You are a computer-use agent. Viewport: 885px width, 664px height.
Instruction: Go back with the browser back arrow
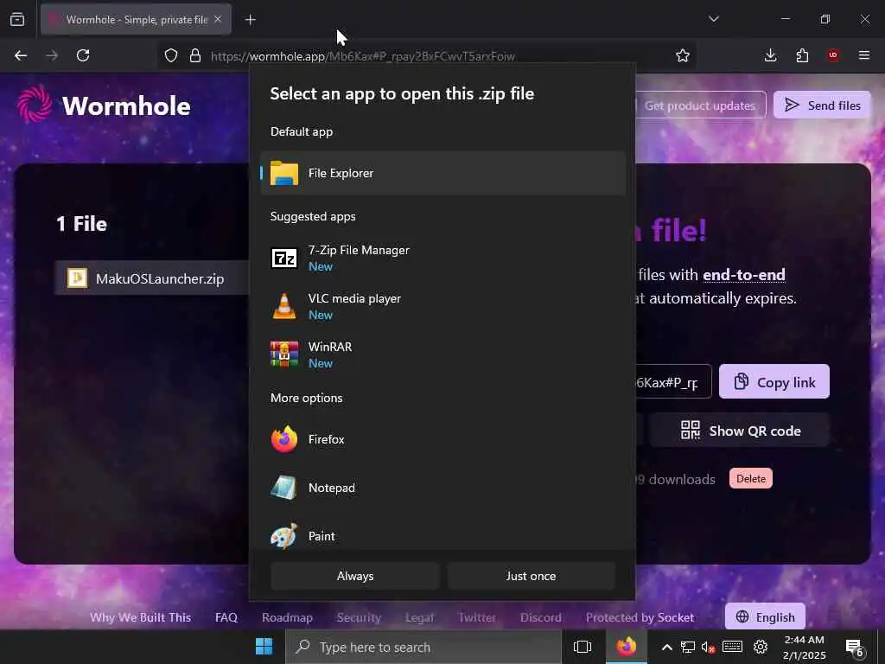21,55
